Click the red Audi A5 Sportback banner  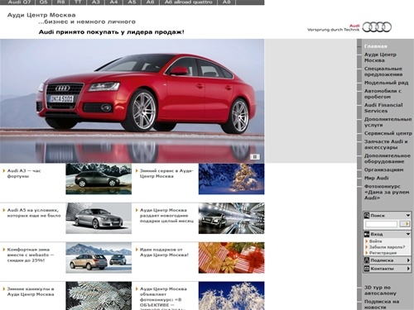pos(132,101)
